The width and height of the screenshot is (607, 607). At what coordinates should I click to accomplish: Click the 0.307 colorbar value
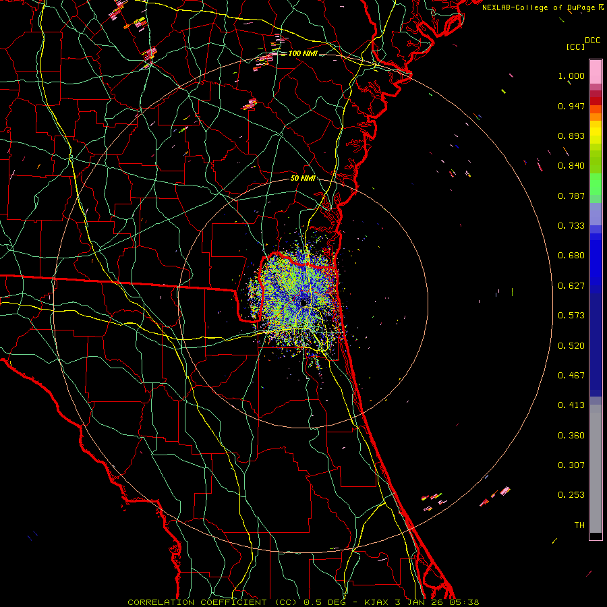(571, 465)
